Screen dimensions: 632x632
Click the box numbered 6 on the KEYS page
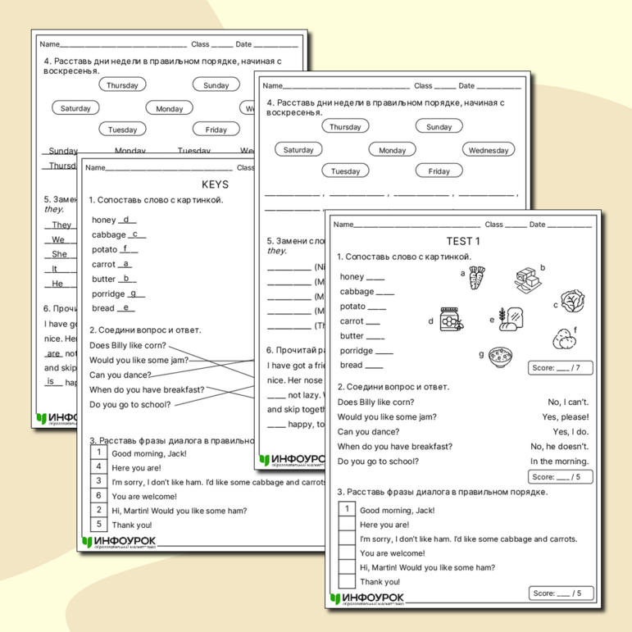click(98, 495)
